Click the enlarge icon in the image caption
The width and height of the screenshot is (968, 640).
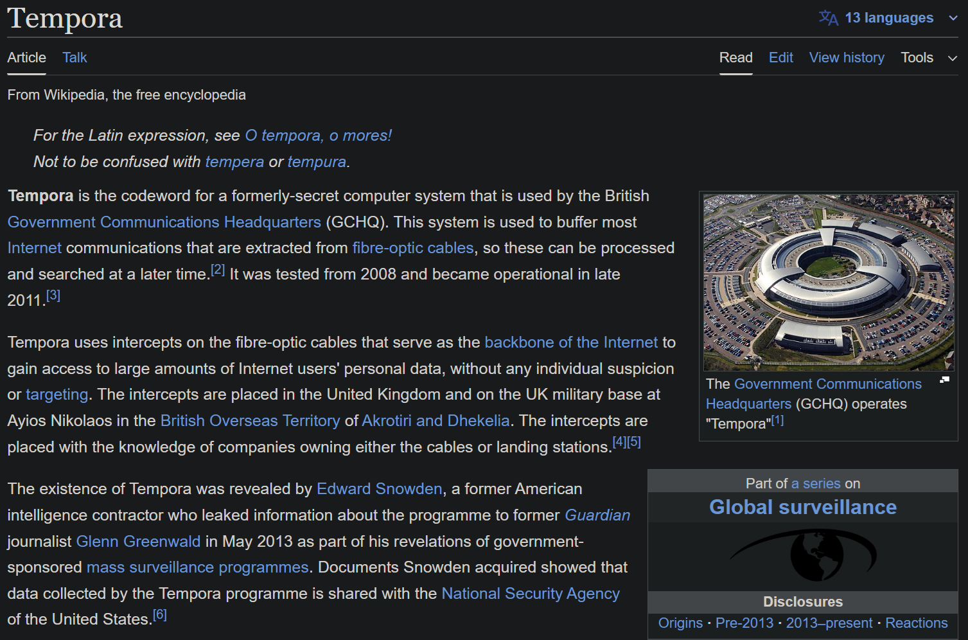944,380
